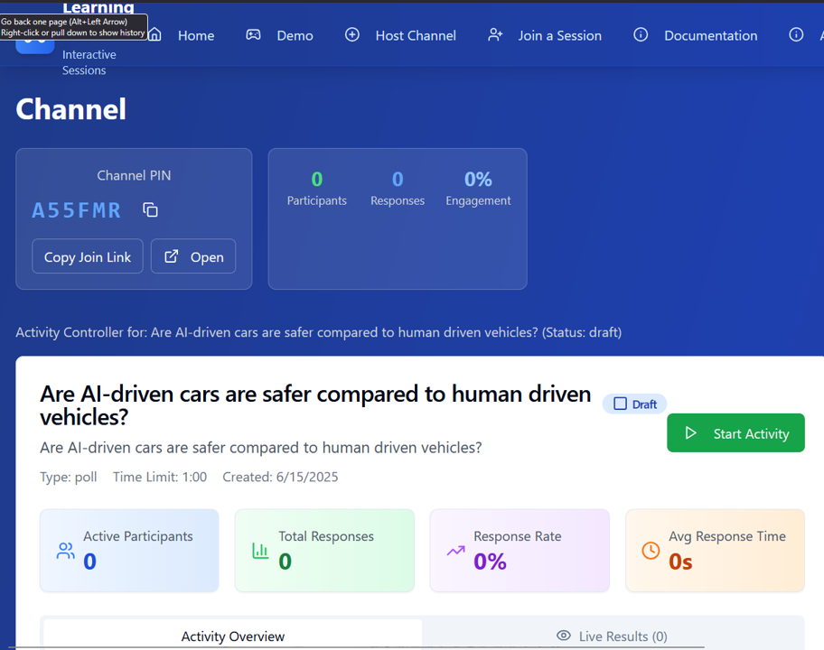Image resolution: width=824 pixels, height=650 pixels.
Task: Open the Live Results (0) tab
Action: (x=622, y=636)
